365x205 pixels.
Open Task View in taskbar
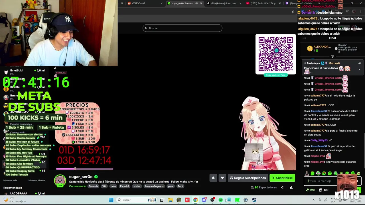coord(162,200)
